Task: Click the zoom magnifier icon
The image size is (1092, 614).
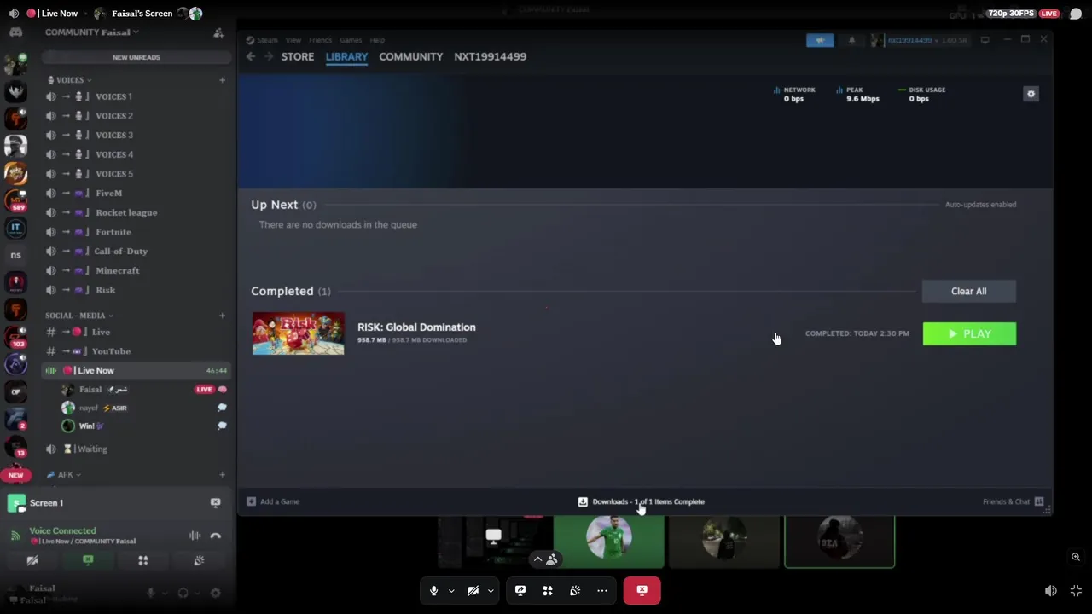Action: [x=1076, y=557]
